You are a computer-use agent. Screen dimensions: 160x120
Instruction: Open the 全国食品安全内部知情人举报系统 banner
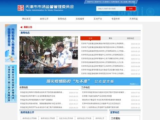click(x=11, y=43)
